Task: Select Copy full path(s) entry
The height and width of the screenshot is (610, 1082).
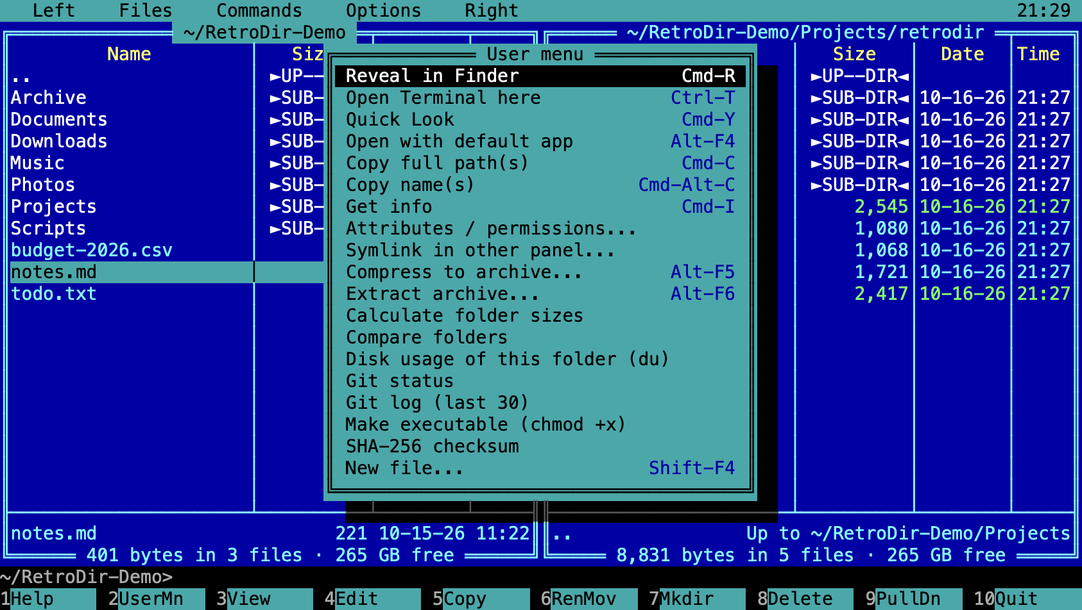Action: click(540, 163)
